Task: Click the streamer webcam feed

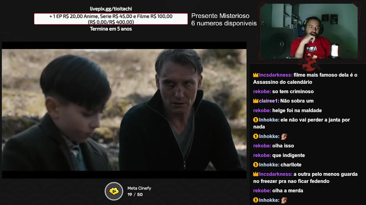Action: [309, 31]
